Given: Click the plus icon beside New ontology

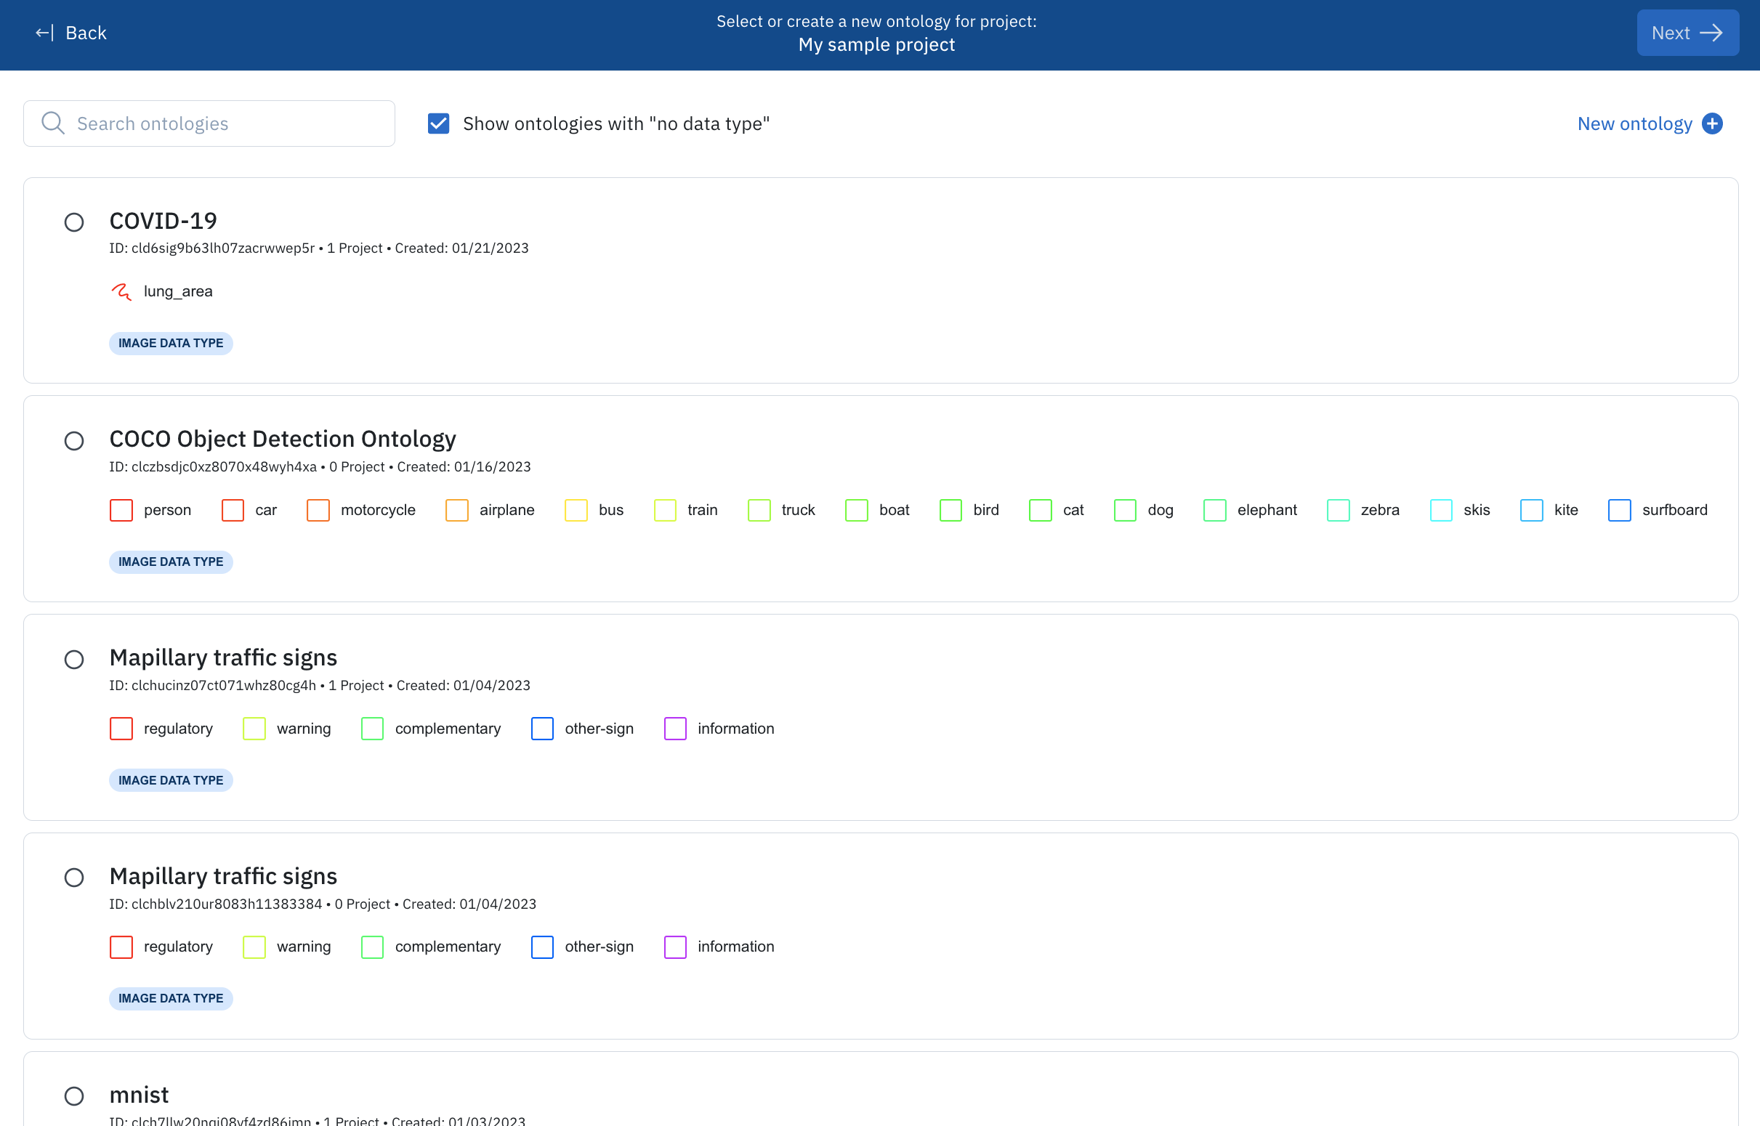Looking at the screenshot, I should coord(1712,123).
